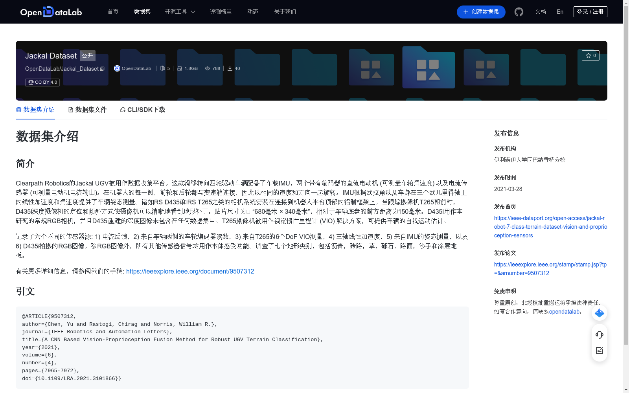This screenshot has width=629, height=393.
Task: Click the doi line in citation
Action: [72, 378]
